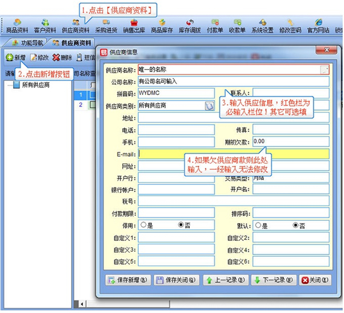Click small button inside 供应商名称 field
The width and height of the screenshot is (344, 313).
pos(325,70)
